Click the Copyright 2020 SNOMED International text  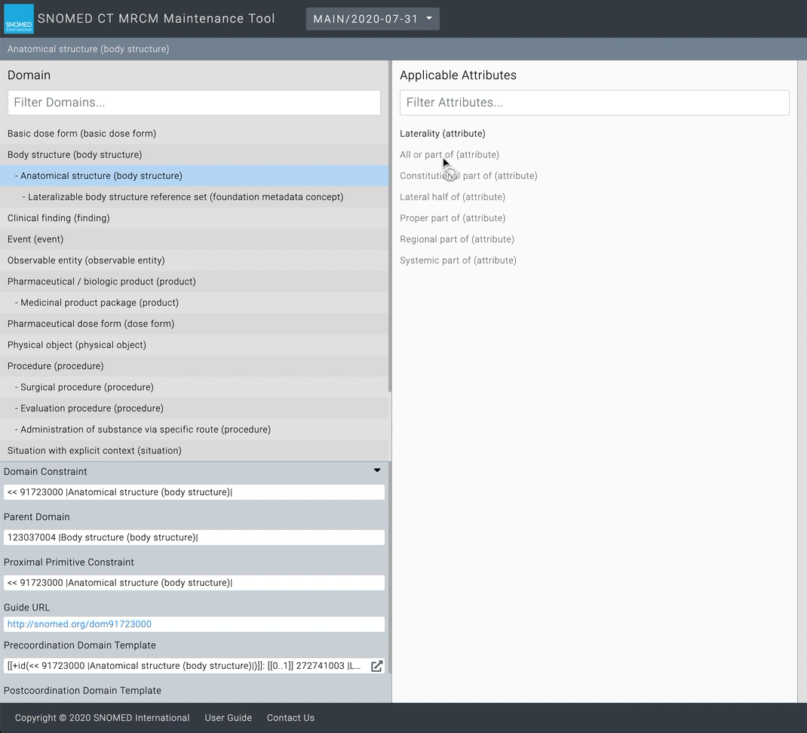(x=102, y=718)
